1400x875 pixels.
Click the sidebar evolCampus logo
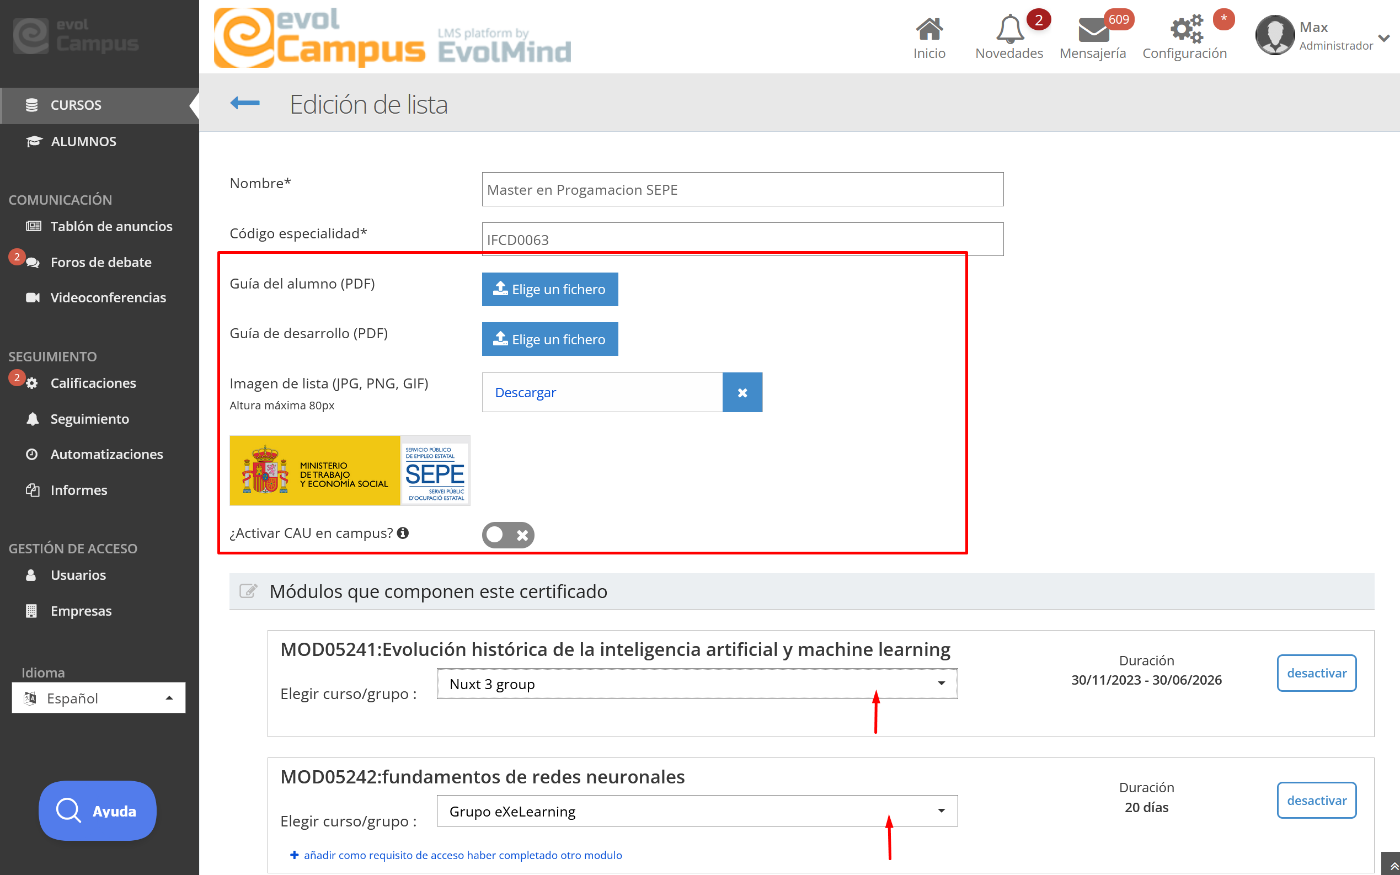tap(76, 36)
